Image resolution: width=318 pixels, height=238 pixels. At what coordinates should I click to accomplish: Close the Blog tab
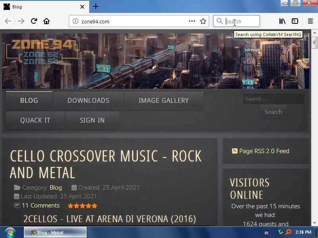(x=82, y=7)
